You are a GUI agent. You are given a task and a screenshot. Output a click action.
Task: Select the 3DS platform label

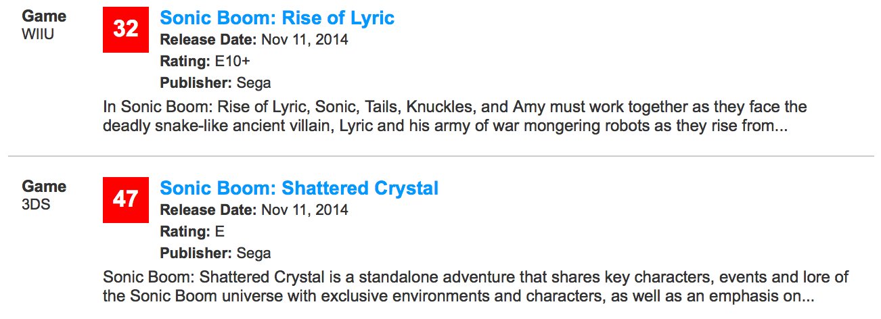point(36,204)
